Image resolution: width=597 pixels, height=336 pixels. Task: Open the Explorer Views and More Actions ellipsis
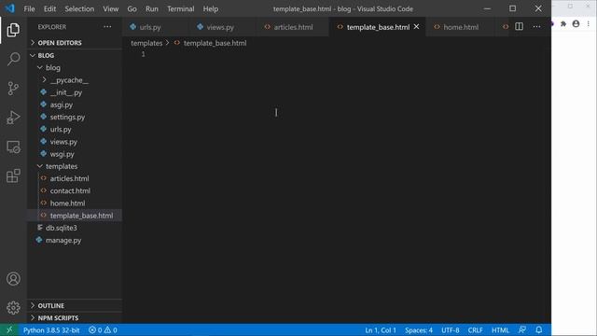click(x=107, y=27)
